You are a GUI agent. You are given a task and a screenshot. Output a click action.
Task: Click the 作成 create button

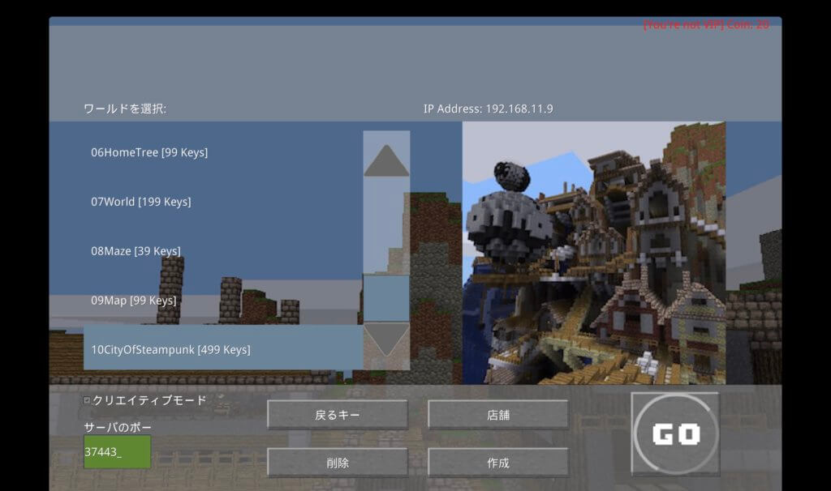tap(497, 463)
